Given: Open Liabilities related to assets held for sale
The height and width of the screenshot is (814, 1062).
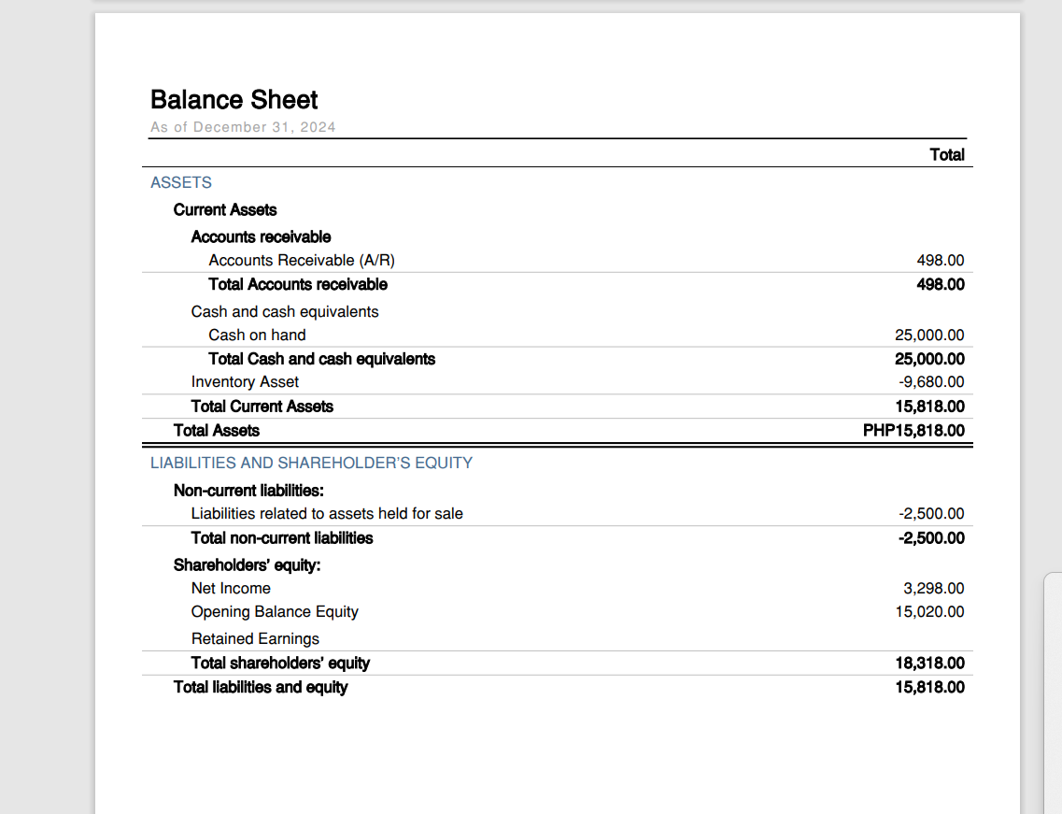Looking at the screenshot, I should point(327,514).
